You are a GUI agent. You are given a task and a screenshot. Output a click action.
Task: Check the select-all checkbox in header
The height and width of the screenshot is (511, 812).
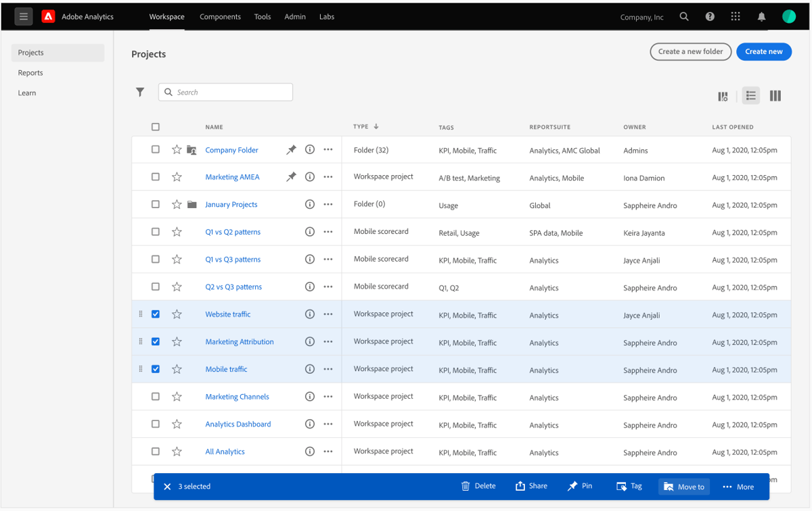click(x=155, y=126)
